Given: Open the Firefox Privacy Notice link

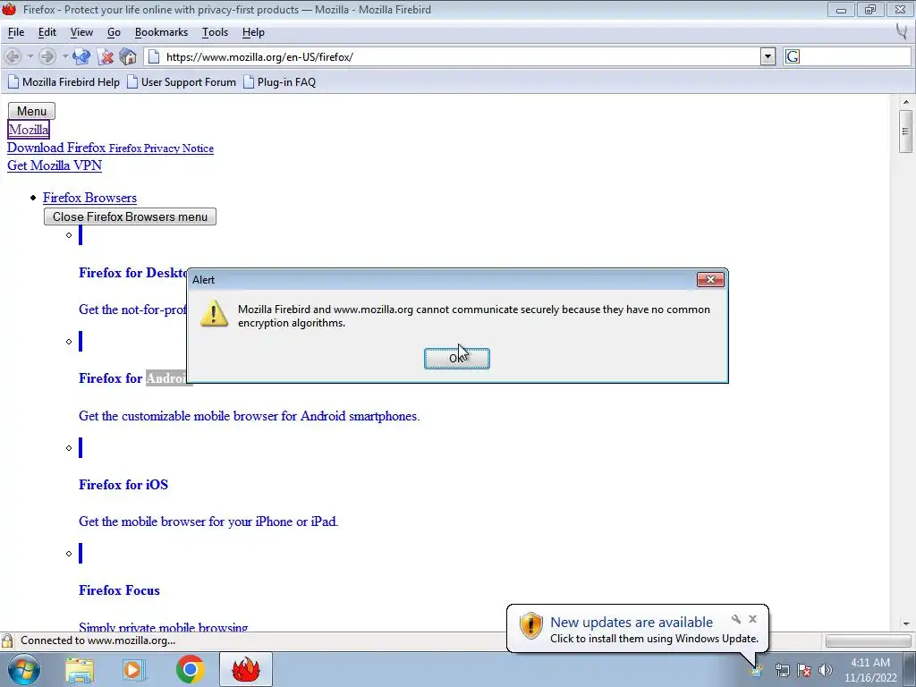Looking at the screenshot, I should point(161,148).
